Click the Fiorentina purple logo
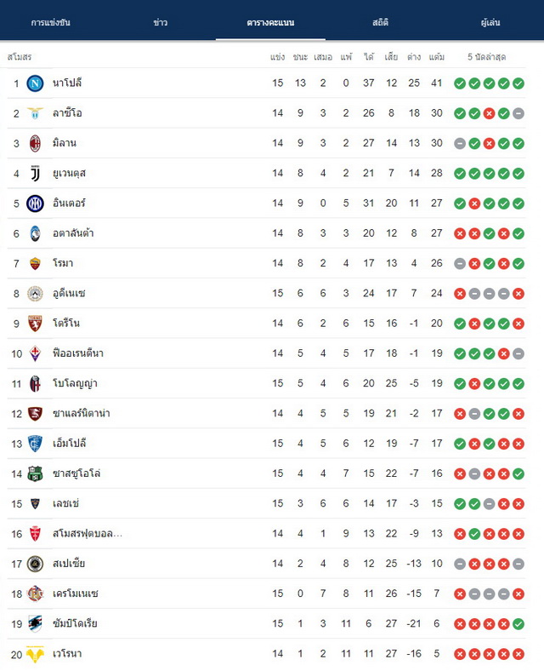The image size is (544, 671). [x=35, y=353]
